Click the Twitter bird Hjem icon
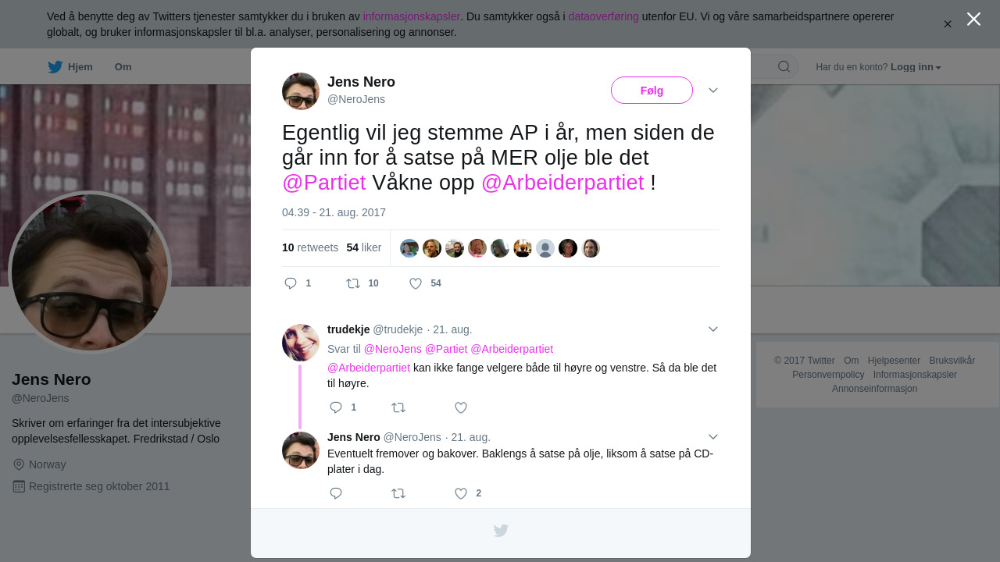The height and width of the screenshot is (562, 1000). (x=55, y=67)
